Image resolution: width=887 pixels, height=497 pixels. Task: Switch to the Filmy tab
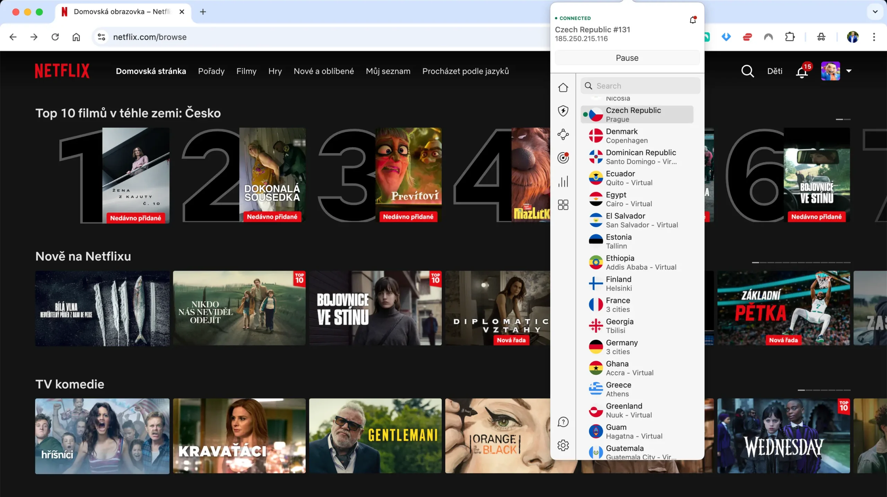(246, 71)
